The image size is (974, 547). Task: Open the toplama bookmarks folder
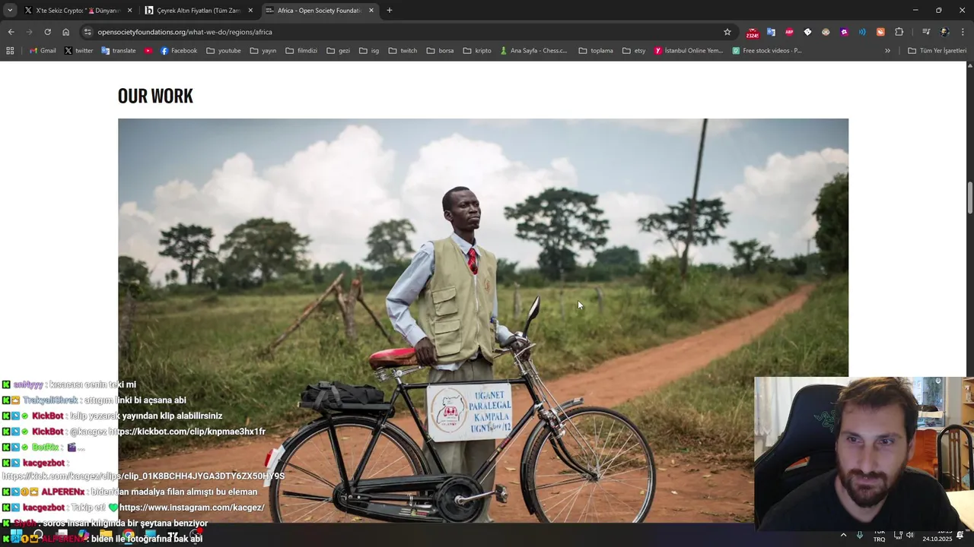click(x=596, y=51)
